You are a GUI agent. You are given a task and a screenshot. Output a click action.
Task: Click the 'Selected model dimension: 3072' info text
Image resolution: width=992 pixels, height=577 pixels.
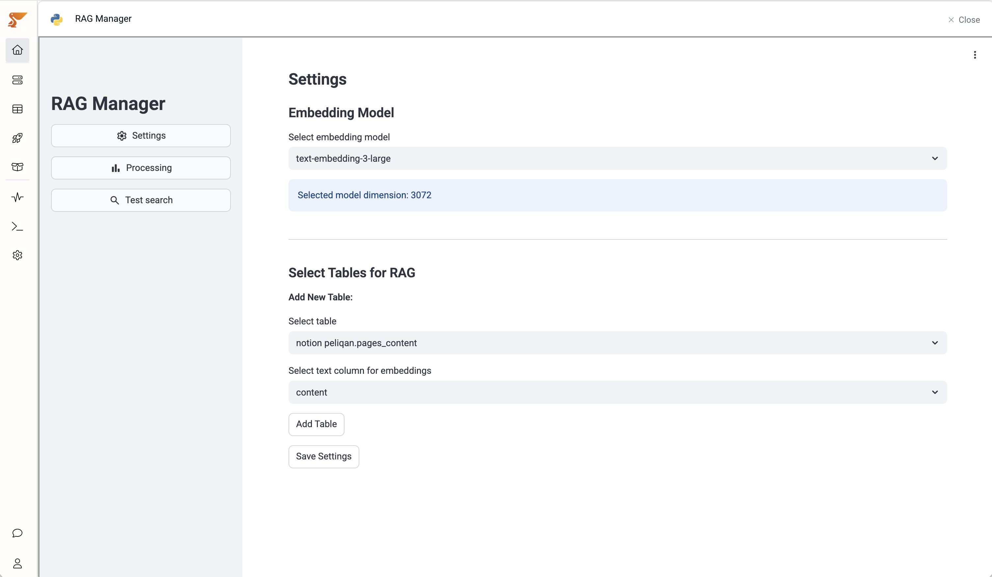point(365,195)
